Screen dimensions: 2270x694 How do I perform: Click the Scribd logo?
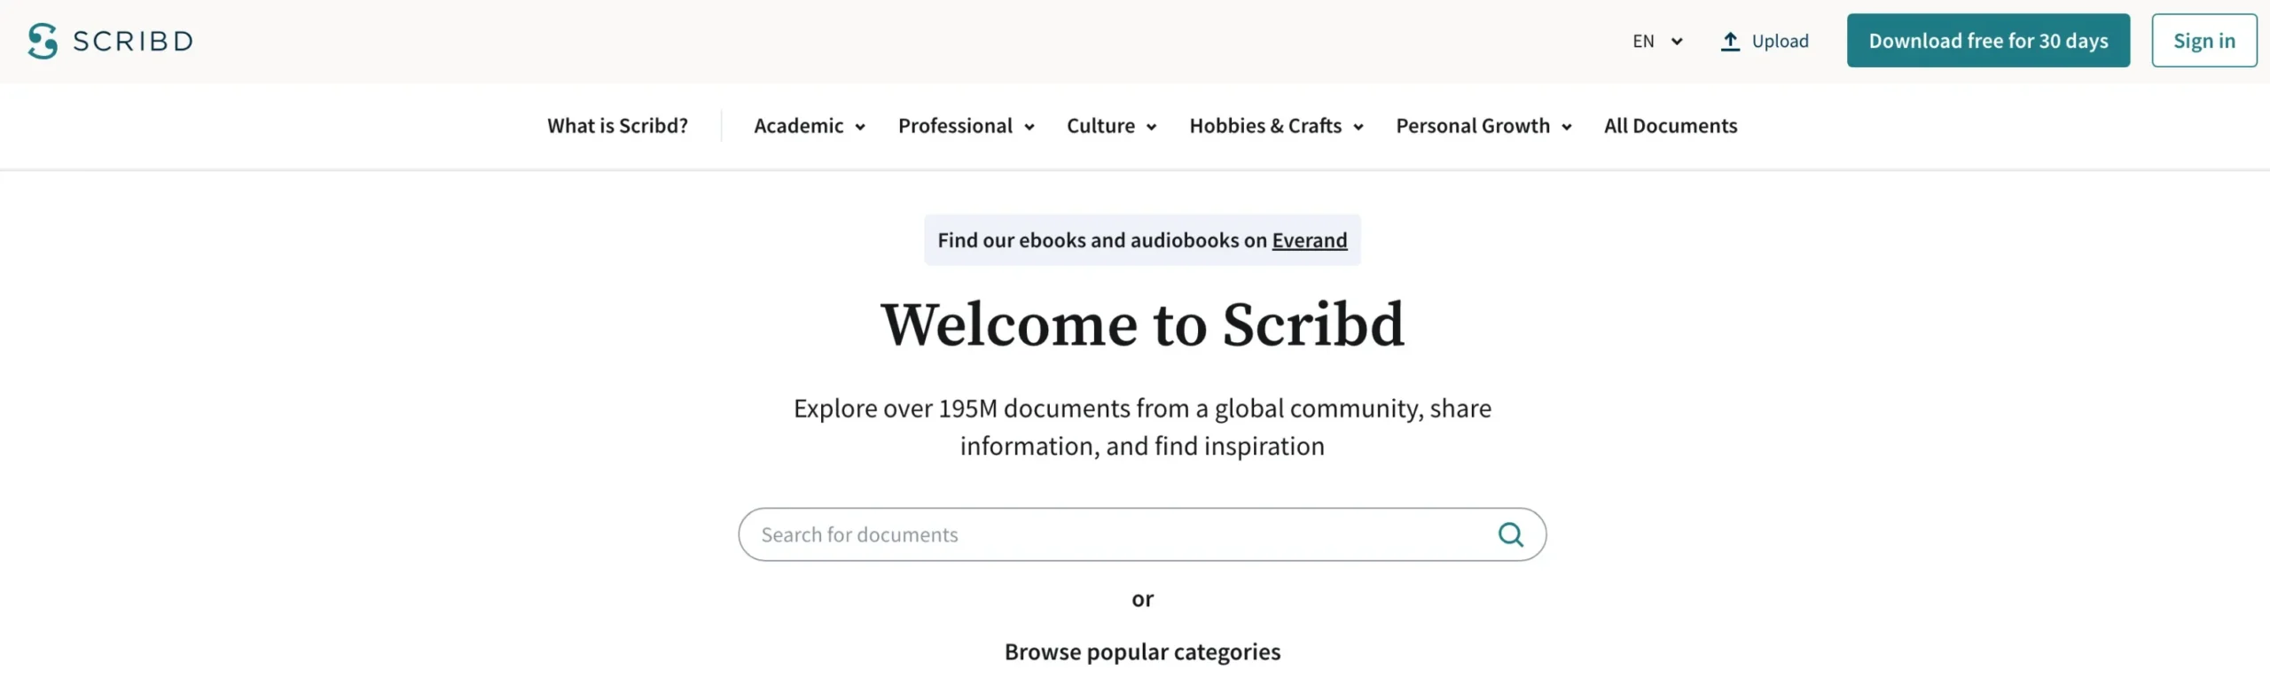[x=110, y=41]
